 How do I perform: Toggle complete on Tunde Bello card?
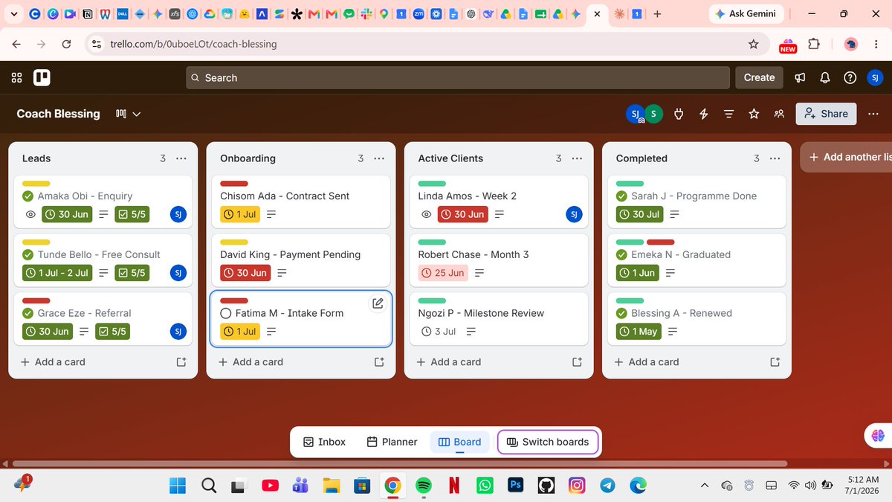tap(28, 254)
